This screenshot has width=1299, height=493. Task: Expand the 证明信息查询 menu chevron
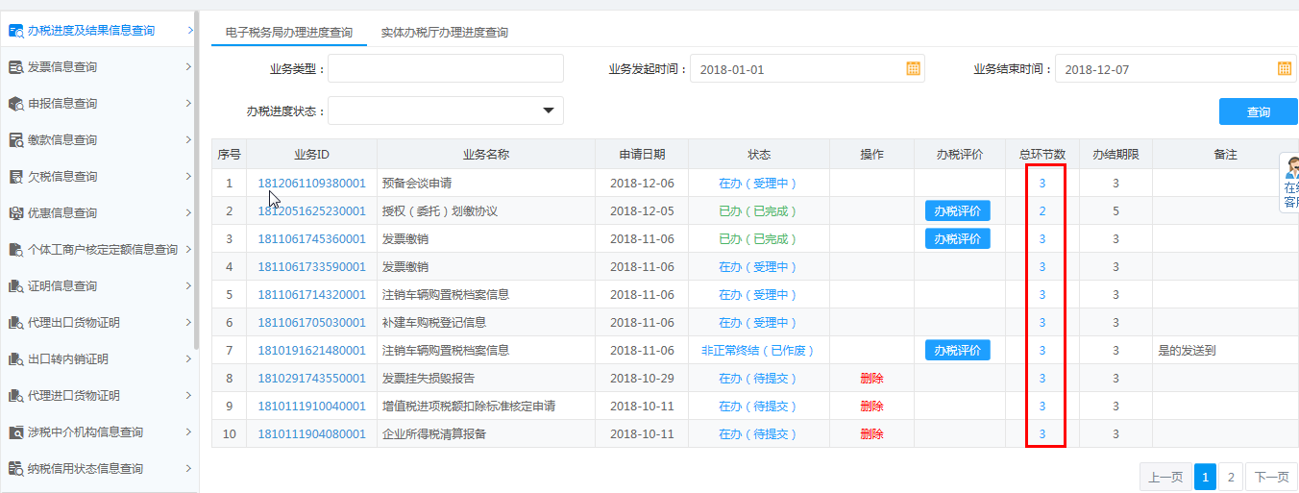[188, 285]
